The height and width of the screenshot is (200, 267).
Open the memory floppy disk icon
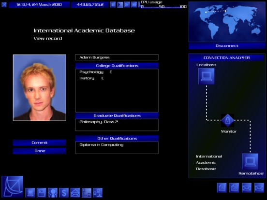[x=42, y=193]
